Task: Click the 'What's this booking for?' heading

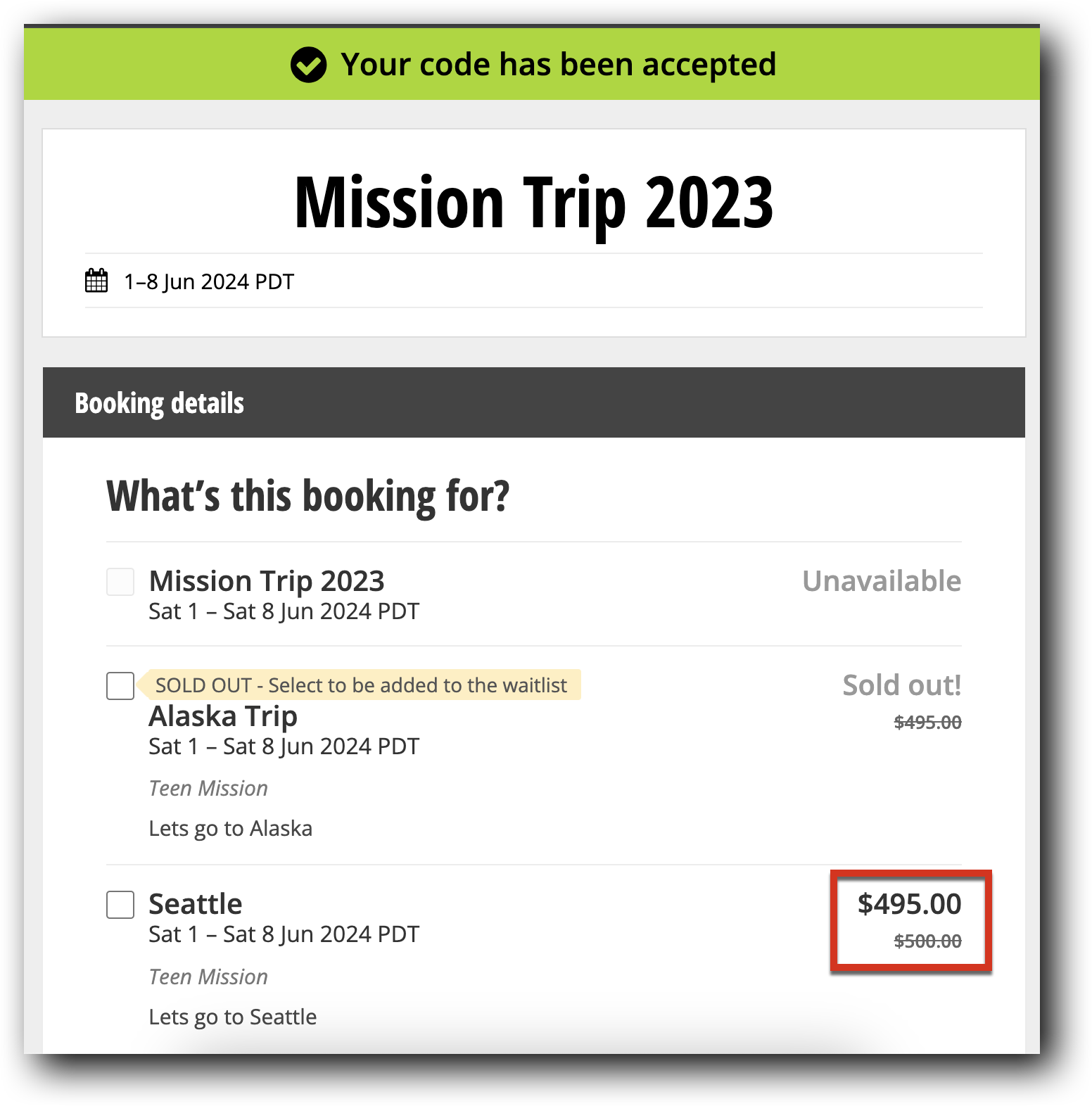Action: [x=307, y=496]
